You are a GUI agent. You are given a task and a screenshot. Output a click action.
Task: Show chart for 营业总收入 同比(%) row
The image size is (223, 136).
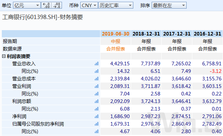97,71
